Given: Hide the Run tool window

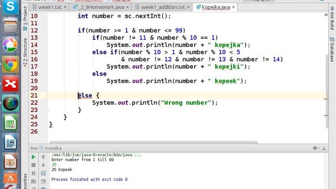Looking at the screenshot, I should tap(324, 148).
